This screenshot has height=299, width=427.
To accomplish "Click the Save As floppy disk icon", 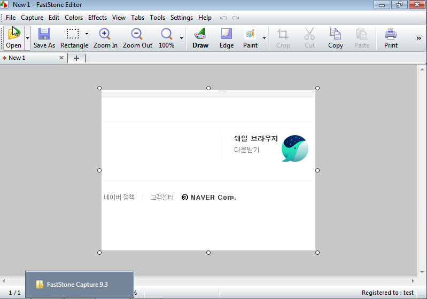I will [44, 35].
